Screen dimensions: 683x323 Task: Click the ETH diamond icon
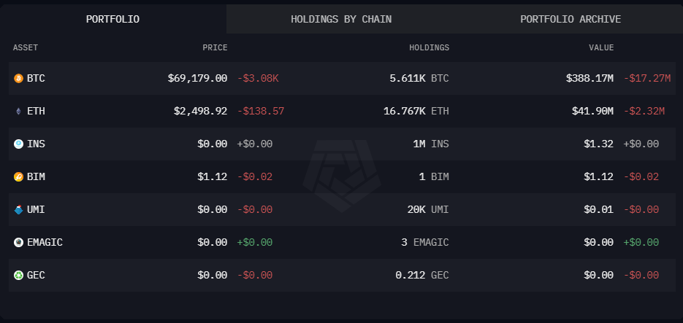tap(18, 111)
